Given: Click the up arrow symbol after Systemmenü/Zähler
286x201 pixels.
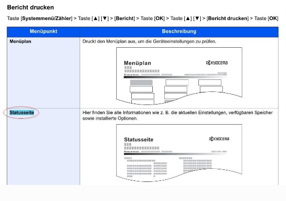Looking at the screenshot, I should click(96, 19).
